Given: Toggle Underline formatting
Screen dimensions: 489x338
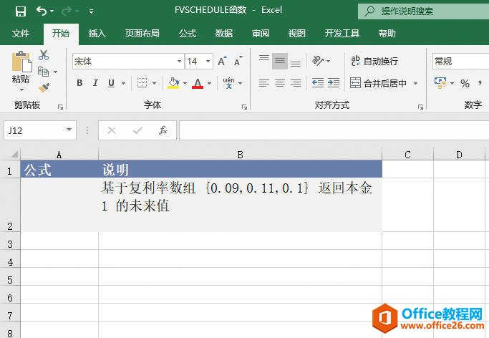Looking at the screenshot, I should point(111,83).
